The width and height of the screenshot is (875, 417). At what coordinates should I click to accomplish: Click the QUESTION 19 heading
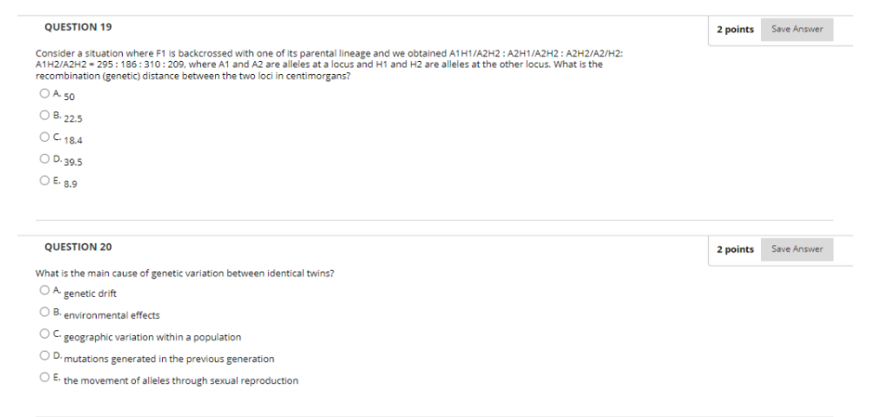(78, 27)
